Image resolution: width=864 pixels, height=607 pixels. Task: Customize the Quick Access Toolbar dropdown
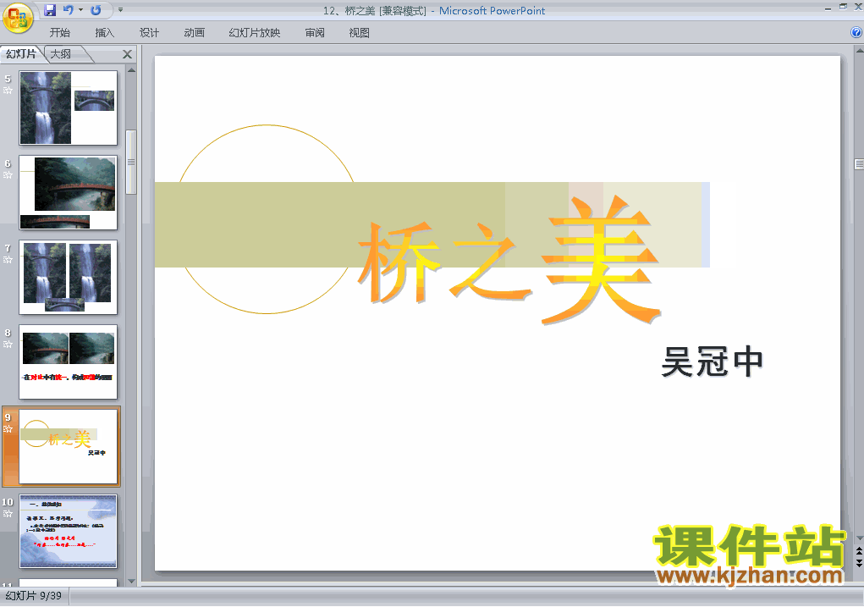(121, 10)
